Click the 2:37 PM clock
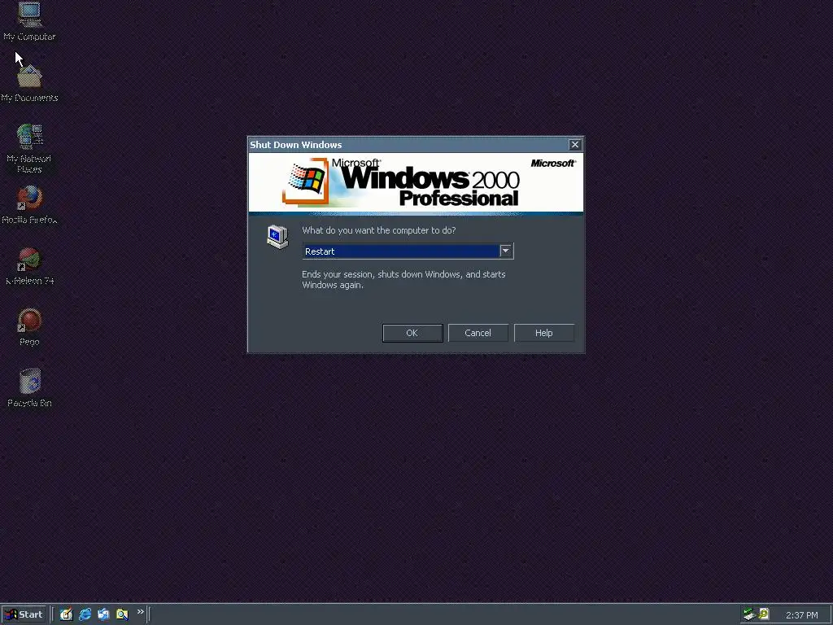This screenshot has width=833, height=625. (801, 615)
